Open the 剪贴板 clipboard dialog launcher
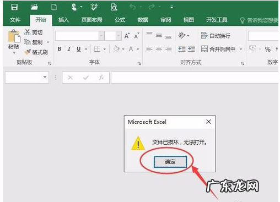280x202 pixels. click(50, 63)
